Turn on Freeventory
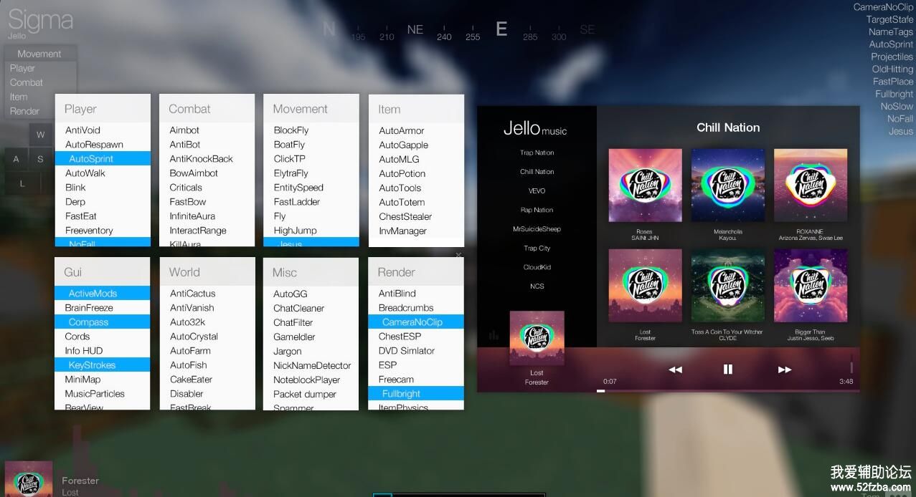This screenshot has width=916, height=497. 103,231
